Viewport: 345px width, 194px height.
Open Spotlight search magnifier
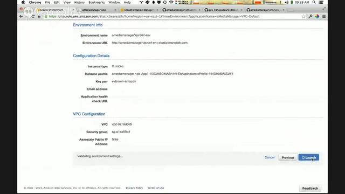tap(314, 2)
